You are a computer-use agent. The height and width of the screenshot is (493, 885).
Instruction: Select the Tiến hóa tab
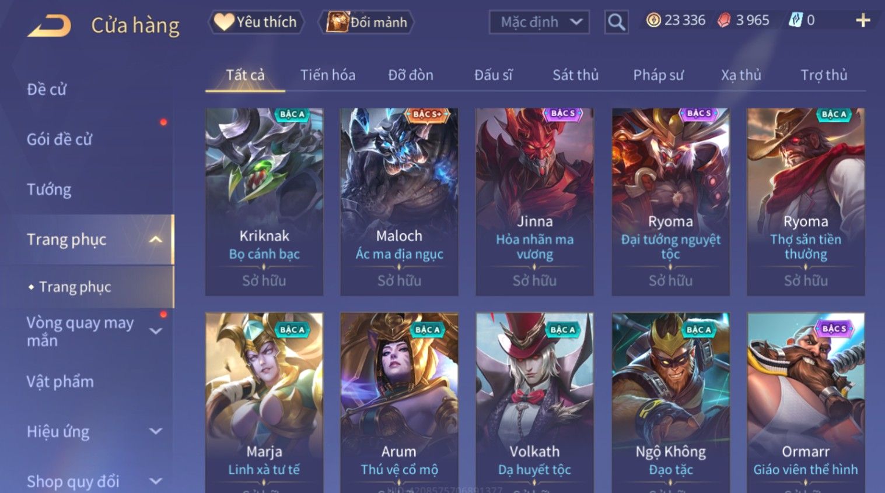[328, 75]
